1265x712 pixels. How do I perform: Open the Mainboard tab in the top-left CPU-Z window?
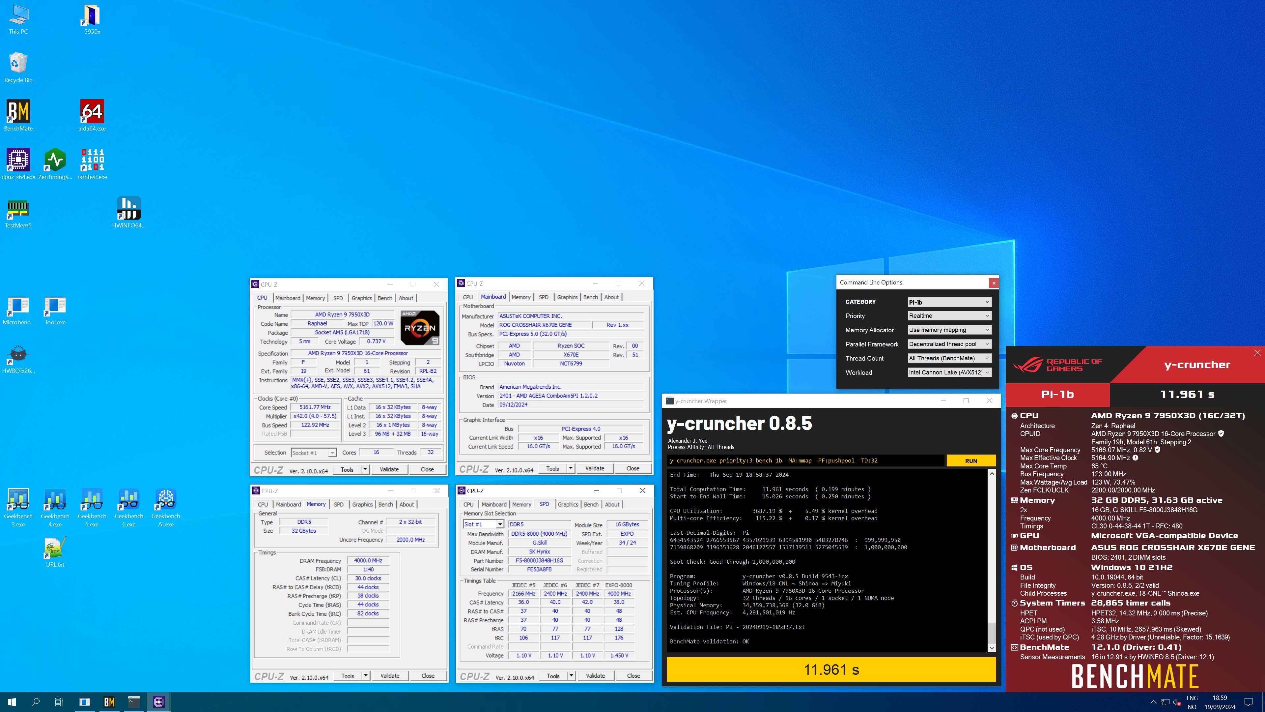point(287,298)
